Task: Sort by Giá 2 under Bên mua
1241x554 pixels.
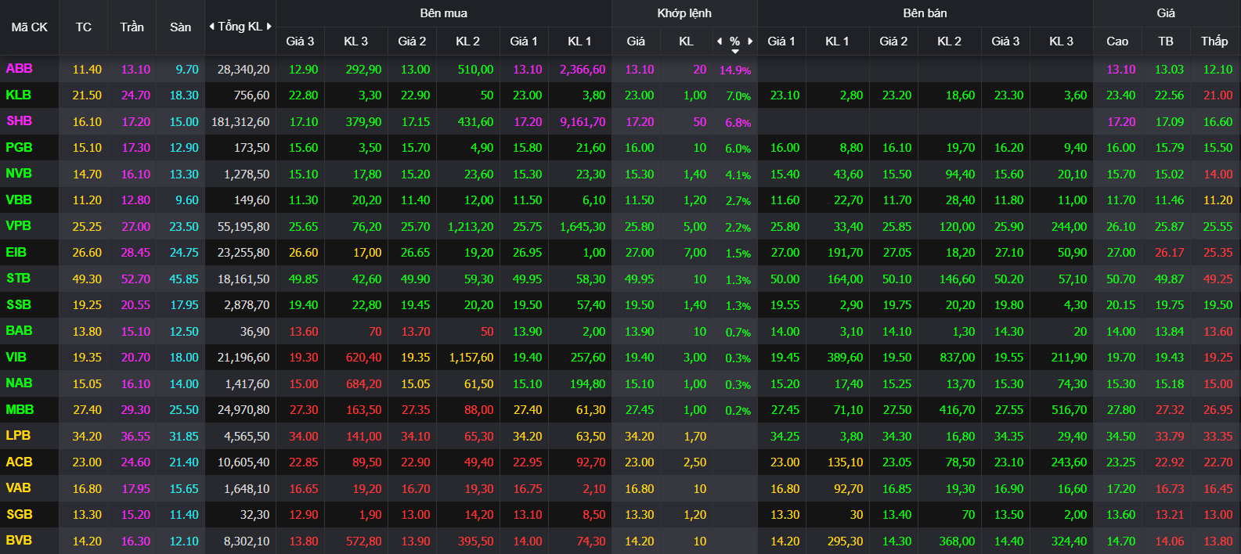Action: 412,41
